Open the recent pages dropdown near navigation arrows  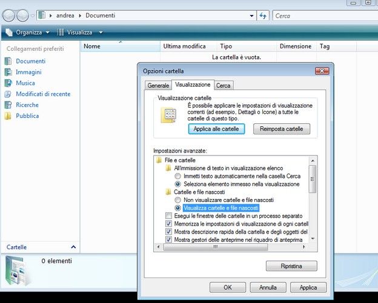coord(33,16)
